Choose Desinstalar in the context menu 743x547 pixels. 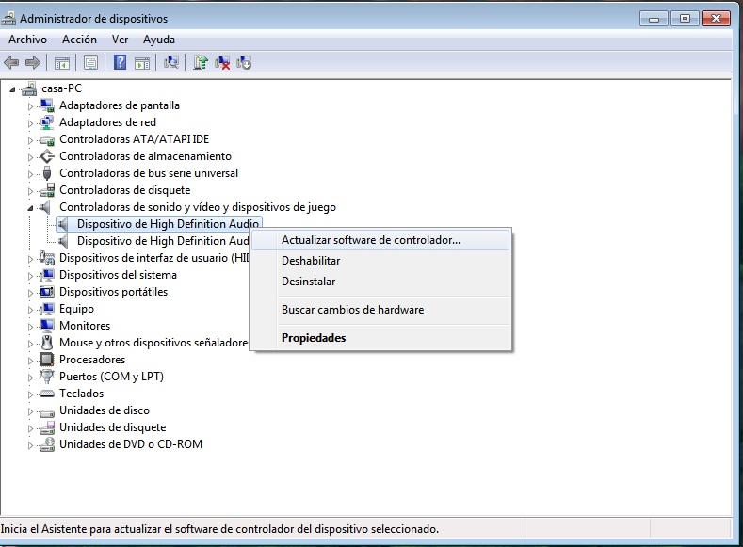[380, 282]
